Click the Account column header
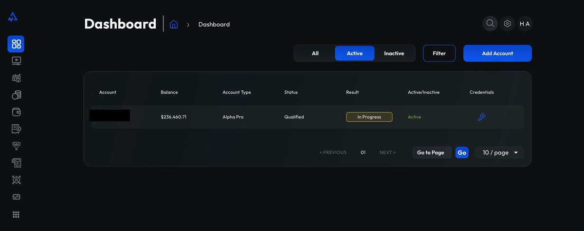584x231 pixels. click(108, 92)
